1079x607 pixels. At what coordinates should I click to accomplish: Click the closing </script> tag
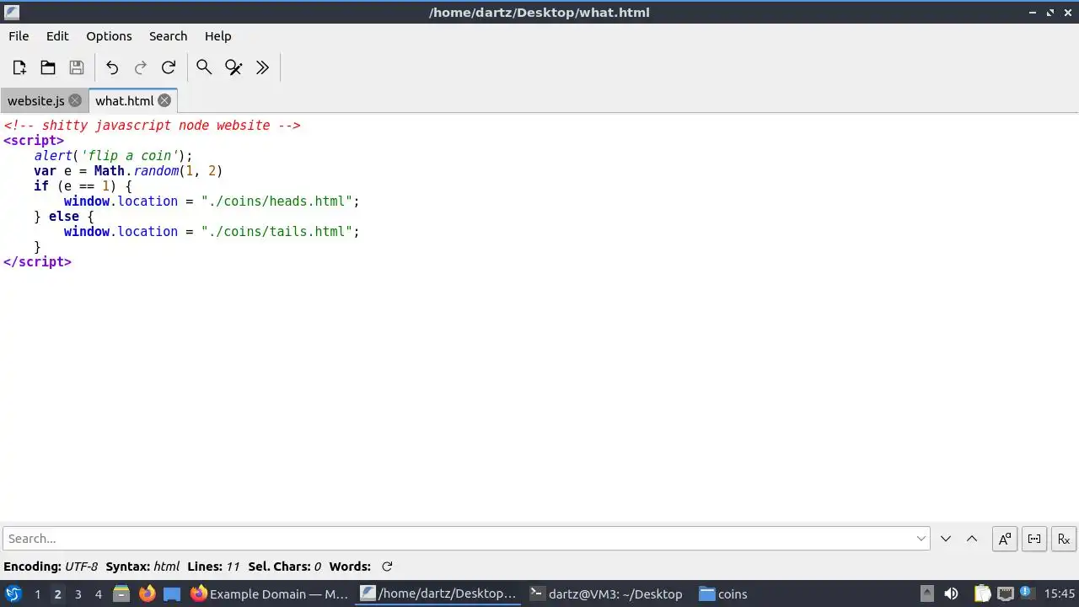(x=37, y=262)
